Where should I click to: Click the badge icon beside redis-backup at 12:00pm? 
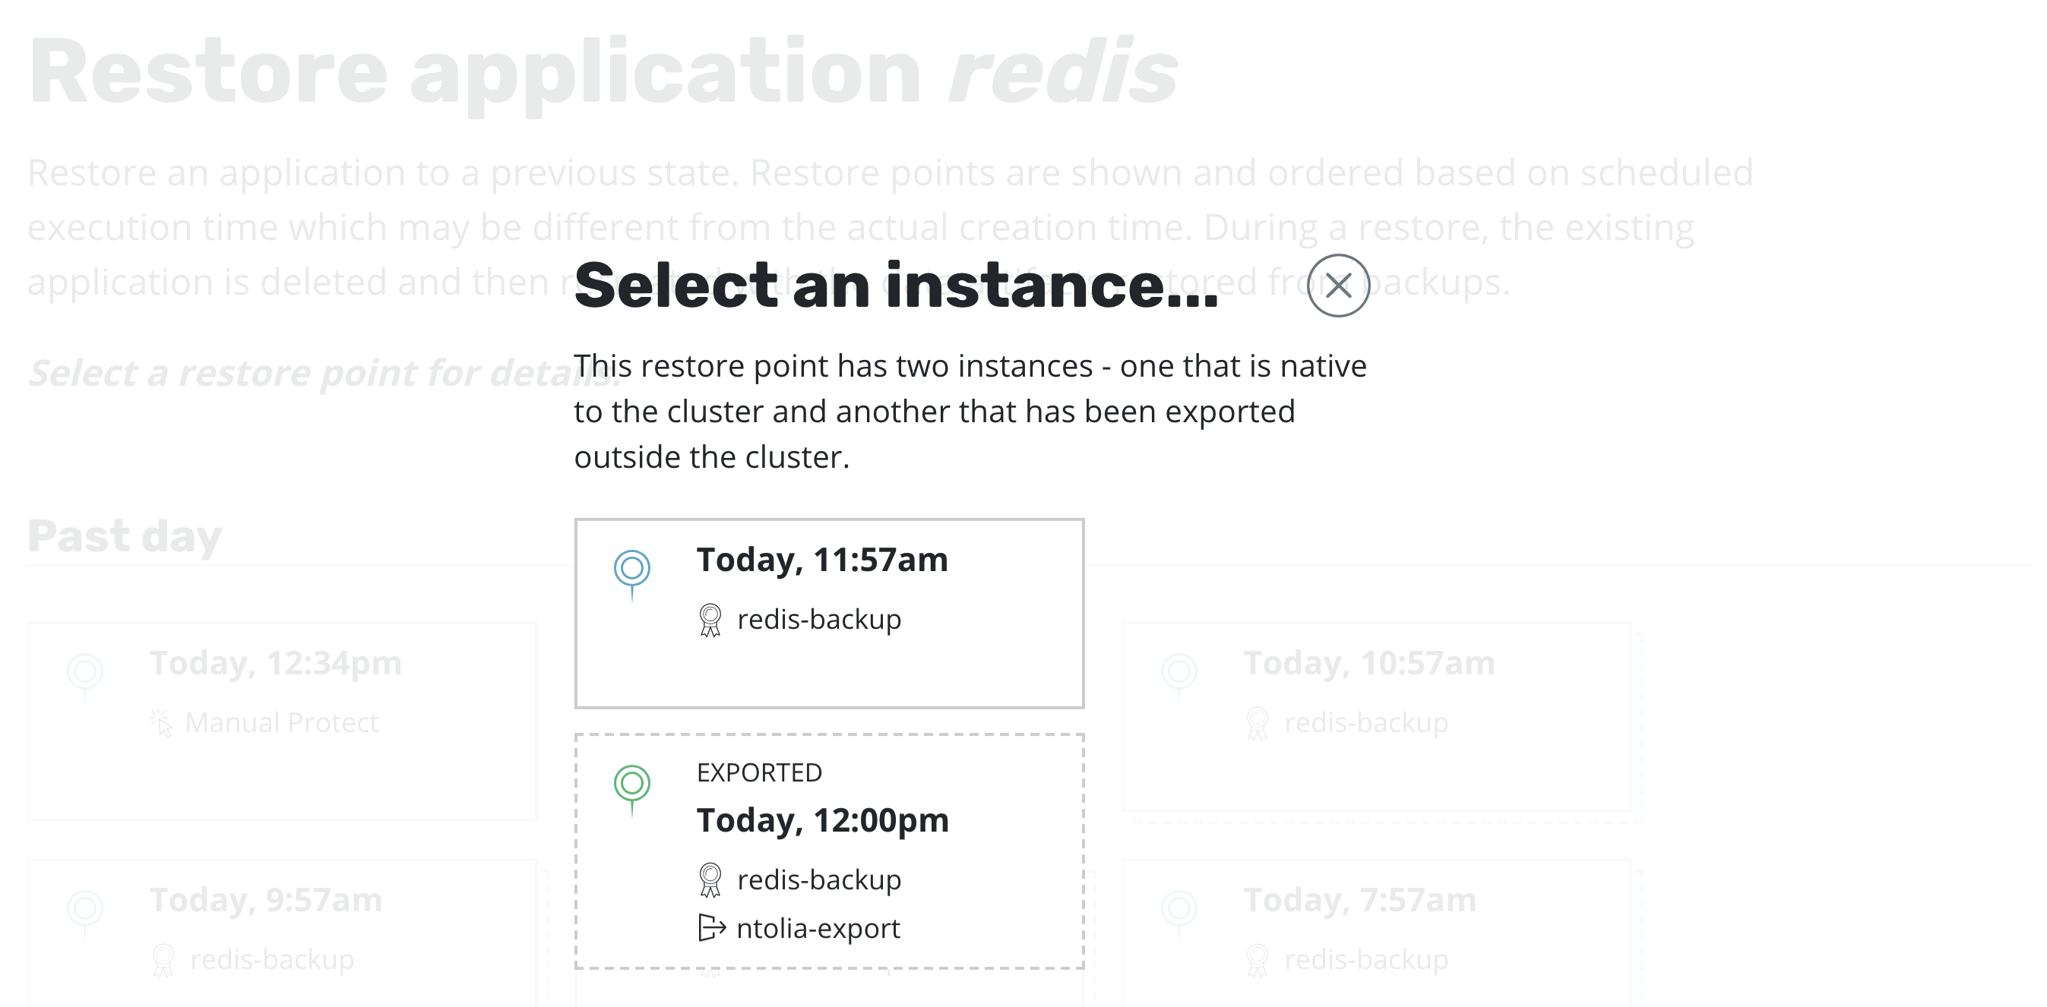[x=710, y=879]
